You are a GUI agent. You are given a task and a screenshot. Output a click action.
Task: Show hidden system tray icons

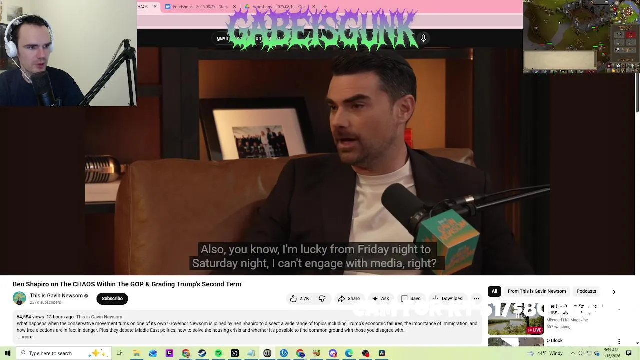pos(573,353)
